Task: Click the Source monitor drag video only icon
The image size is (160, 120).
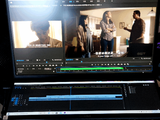Action: pyautogui.click(x=37, y=60)
